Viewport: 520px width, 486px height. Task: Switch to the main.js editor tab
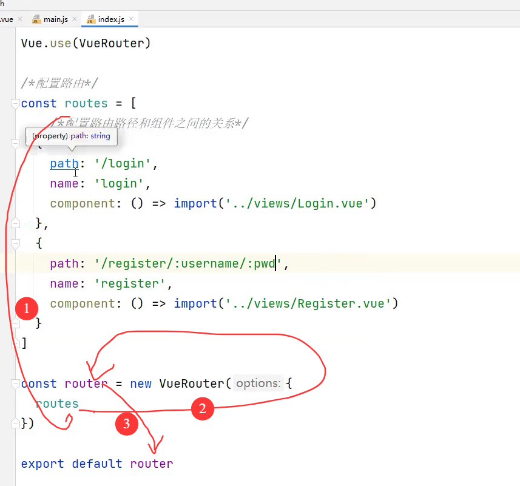click(55, 19)
